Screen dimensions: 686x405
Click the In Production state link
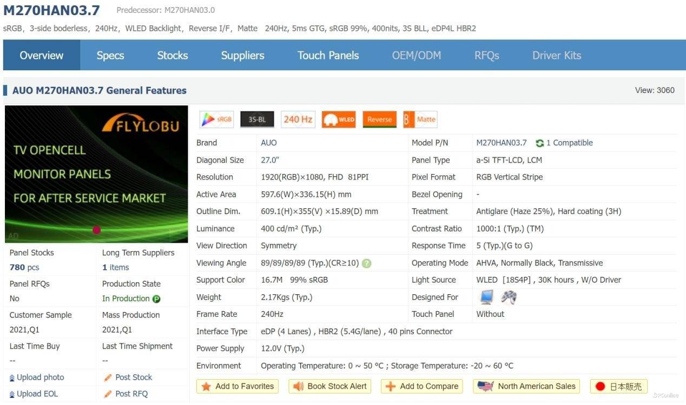(x=126, y=298)
